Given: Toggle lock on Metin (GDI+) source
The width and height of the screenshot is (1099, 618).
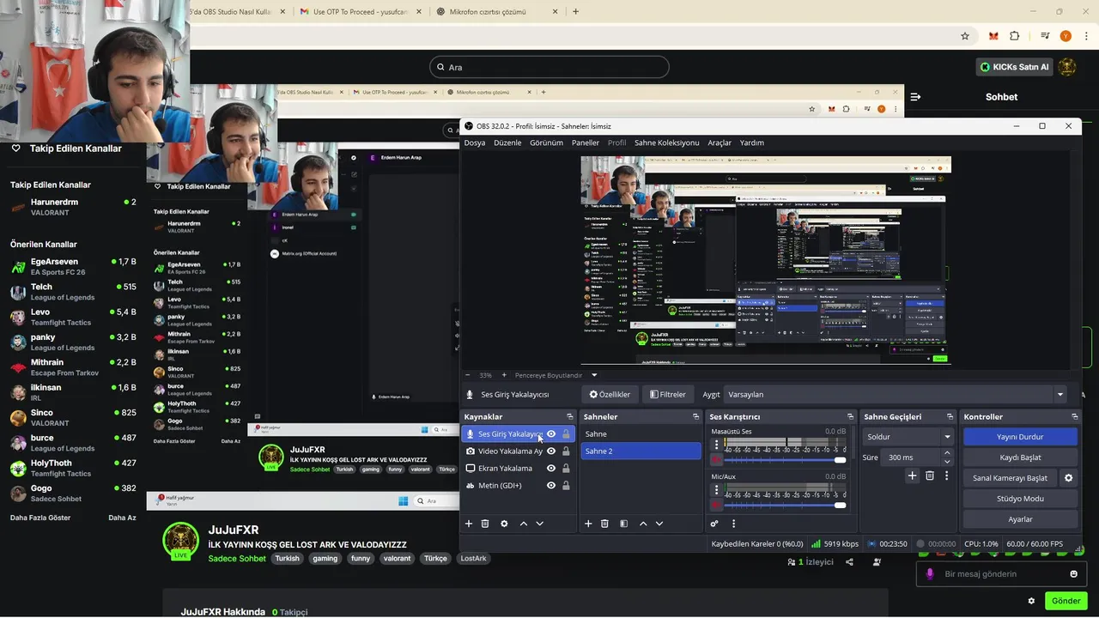Looking at the screenshot, I should tap(566, 486).
